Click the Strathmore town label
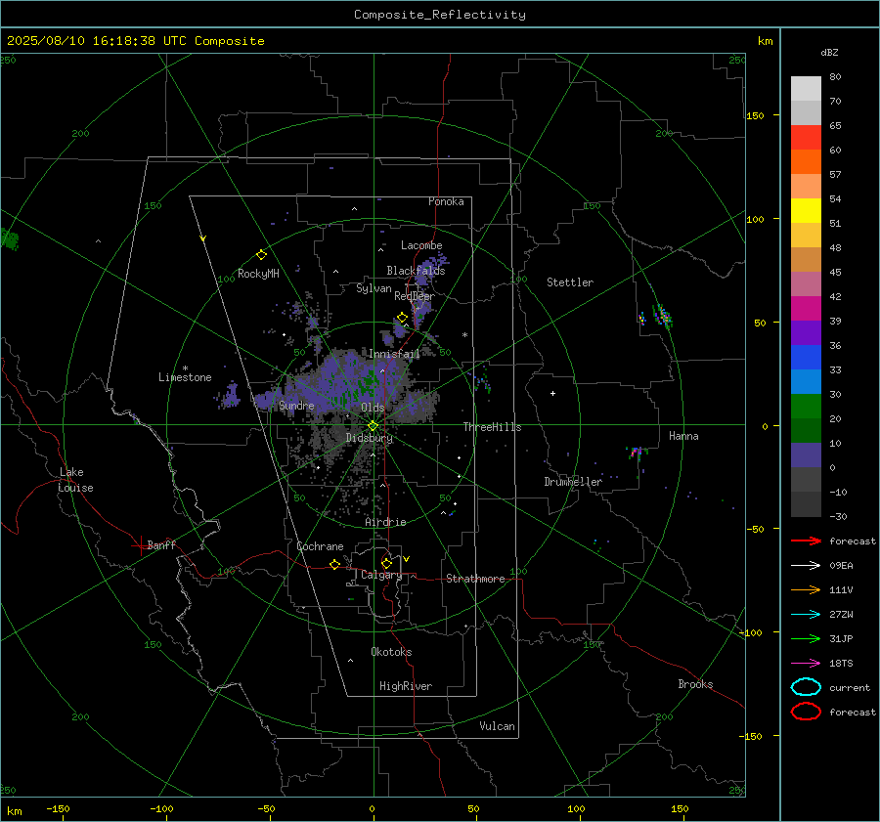The width and height of the screenshot is (880, 822). [475, 579]
